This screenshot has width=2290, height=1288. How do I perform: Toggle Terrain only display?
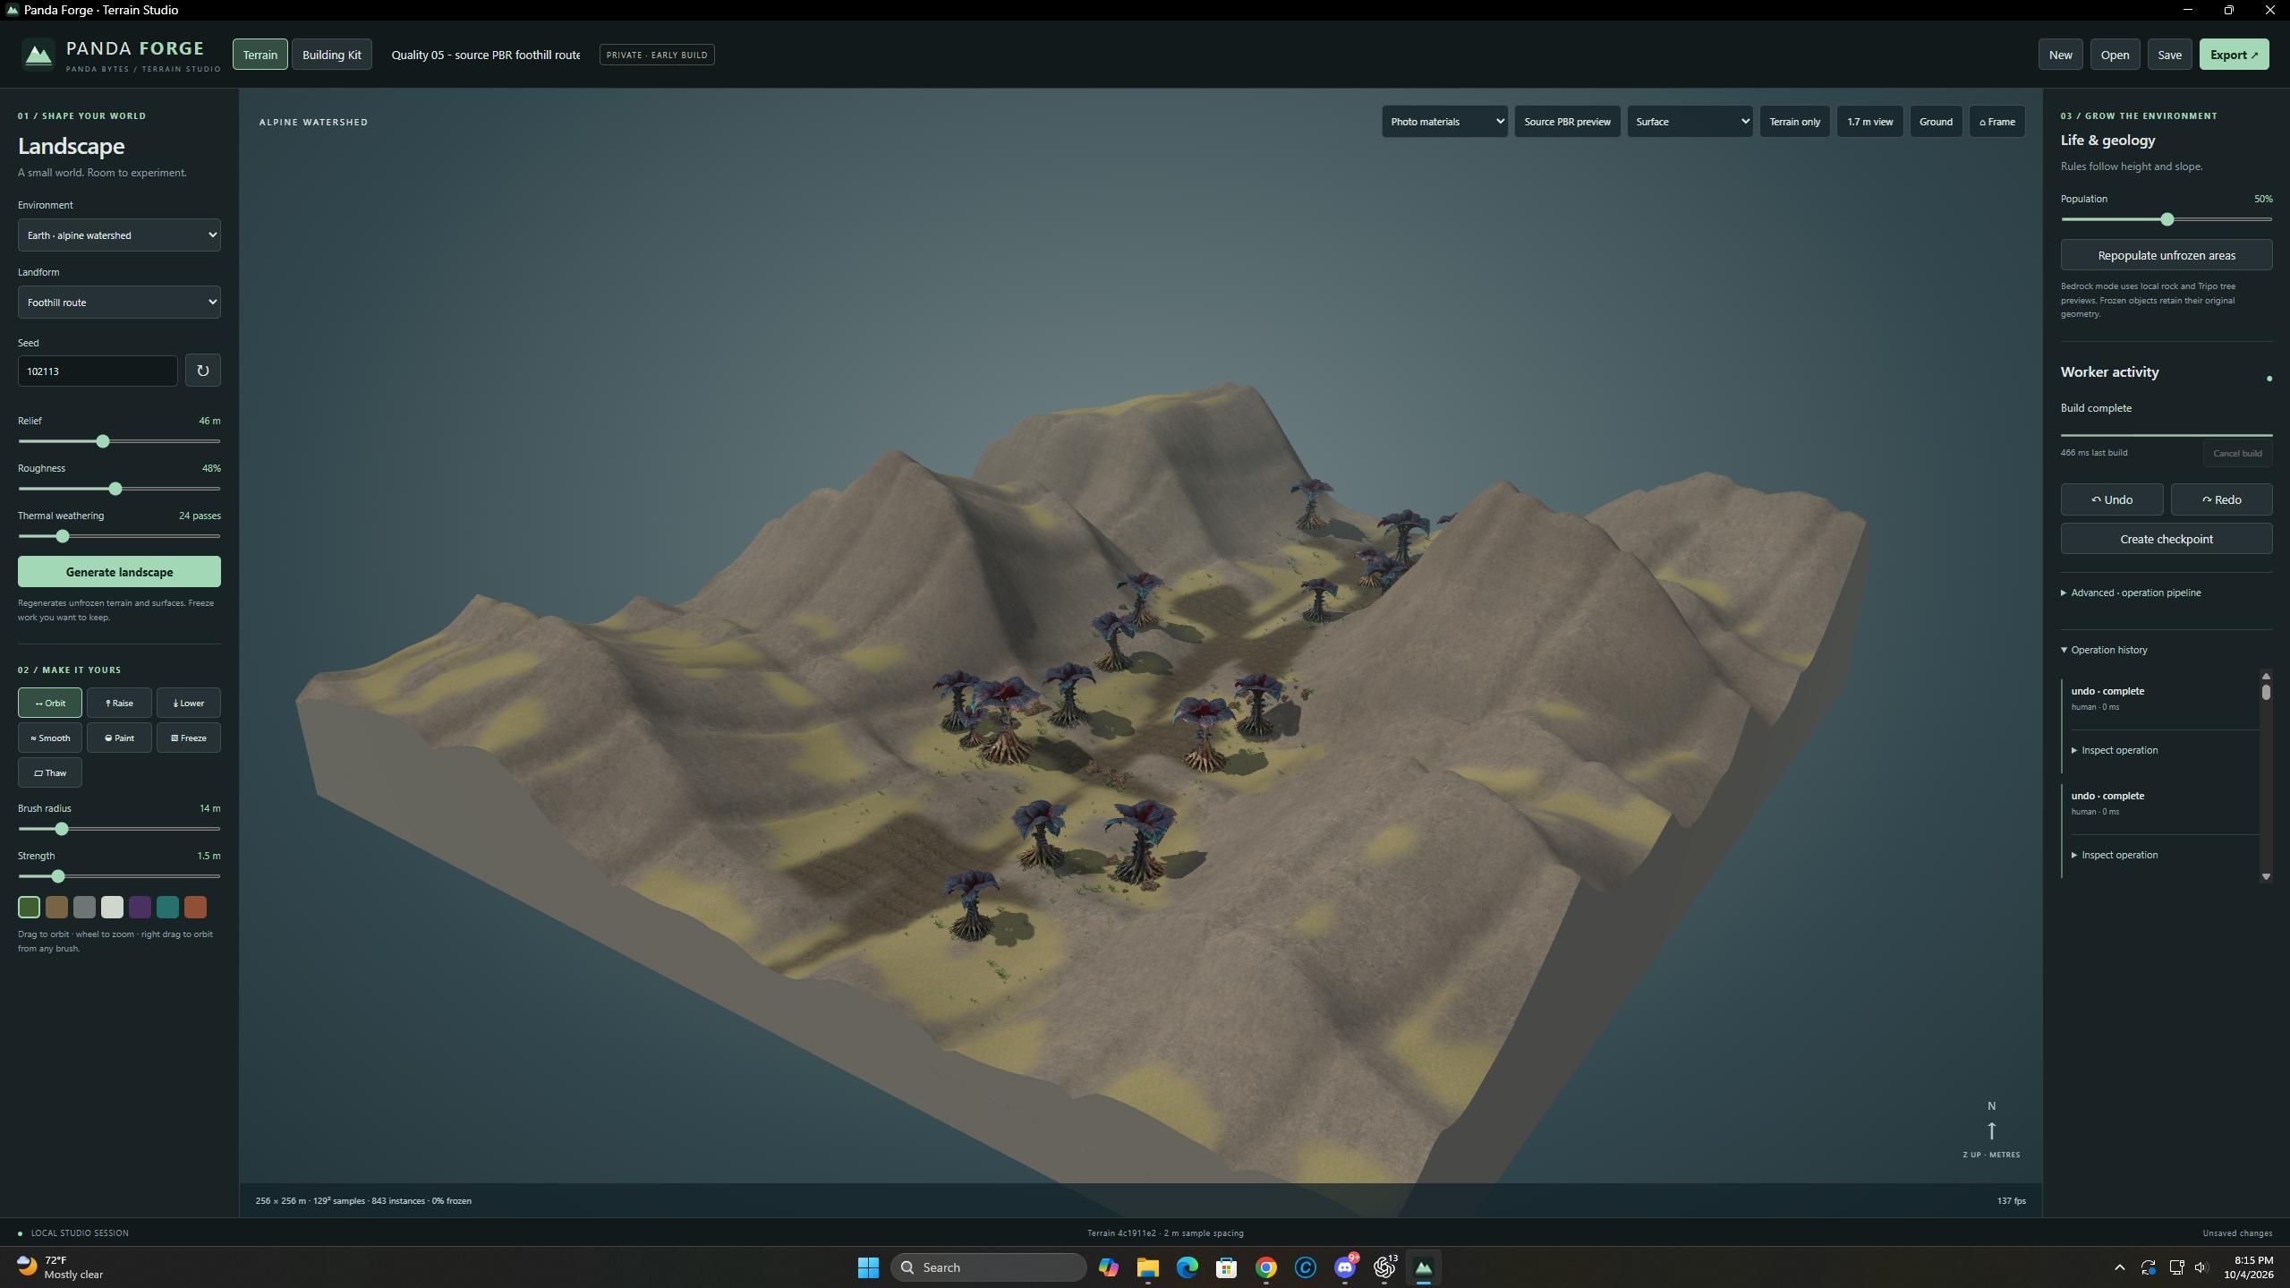pyautogui.click(x=1794, y=122)
